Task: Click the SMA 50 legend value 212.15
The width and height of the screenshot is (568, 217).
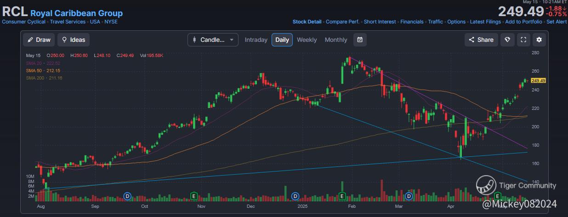Action: tap(53, 71)
